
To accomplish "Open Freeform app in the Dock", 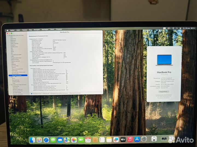I will click(x=116, y=139).
